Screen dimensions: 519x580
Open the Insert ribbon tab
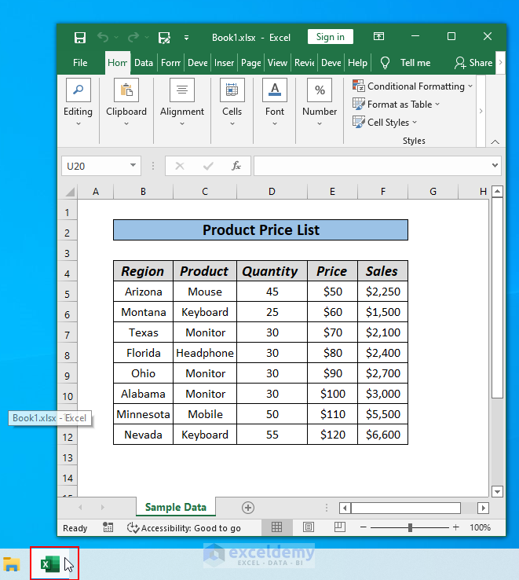tap(224, 63)
